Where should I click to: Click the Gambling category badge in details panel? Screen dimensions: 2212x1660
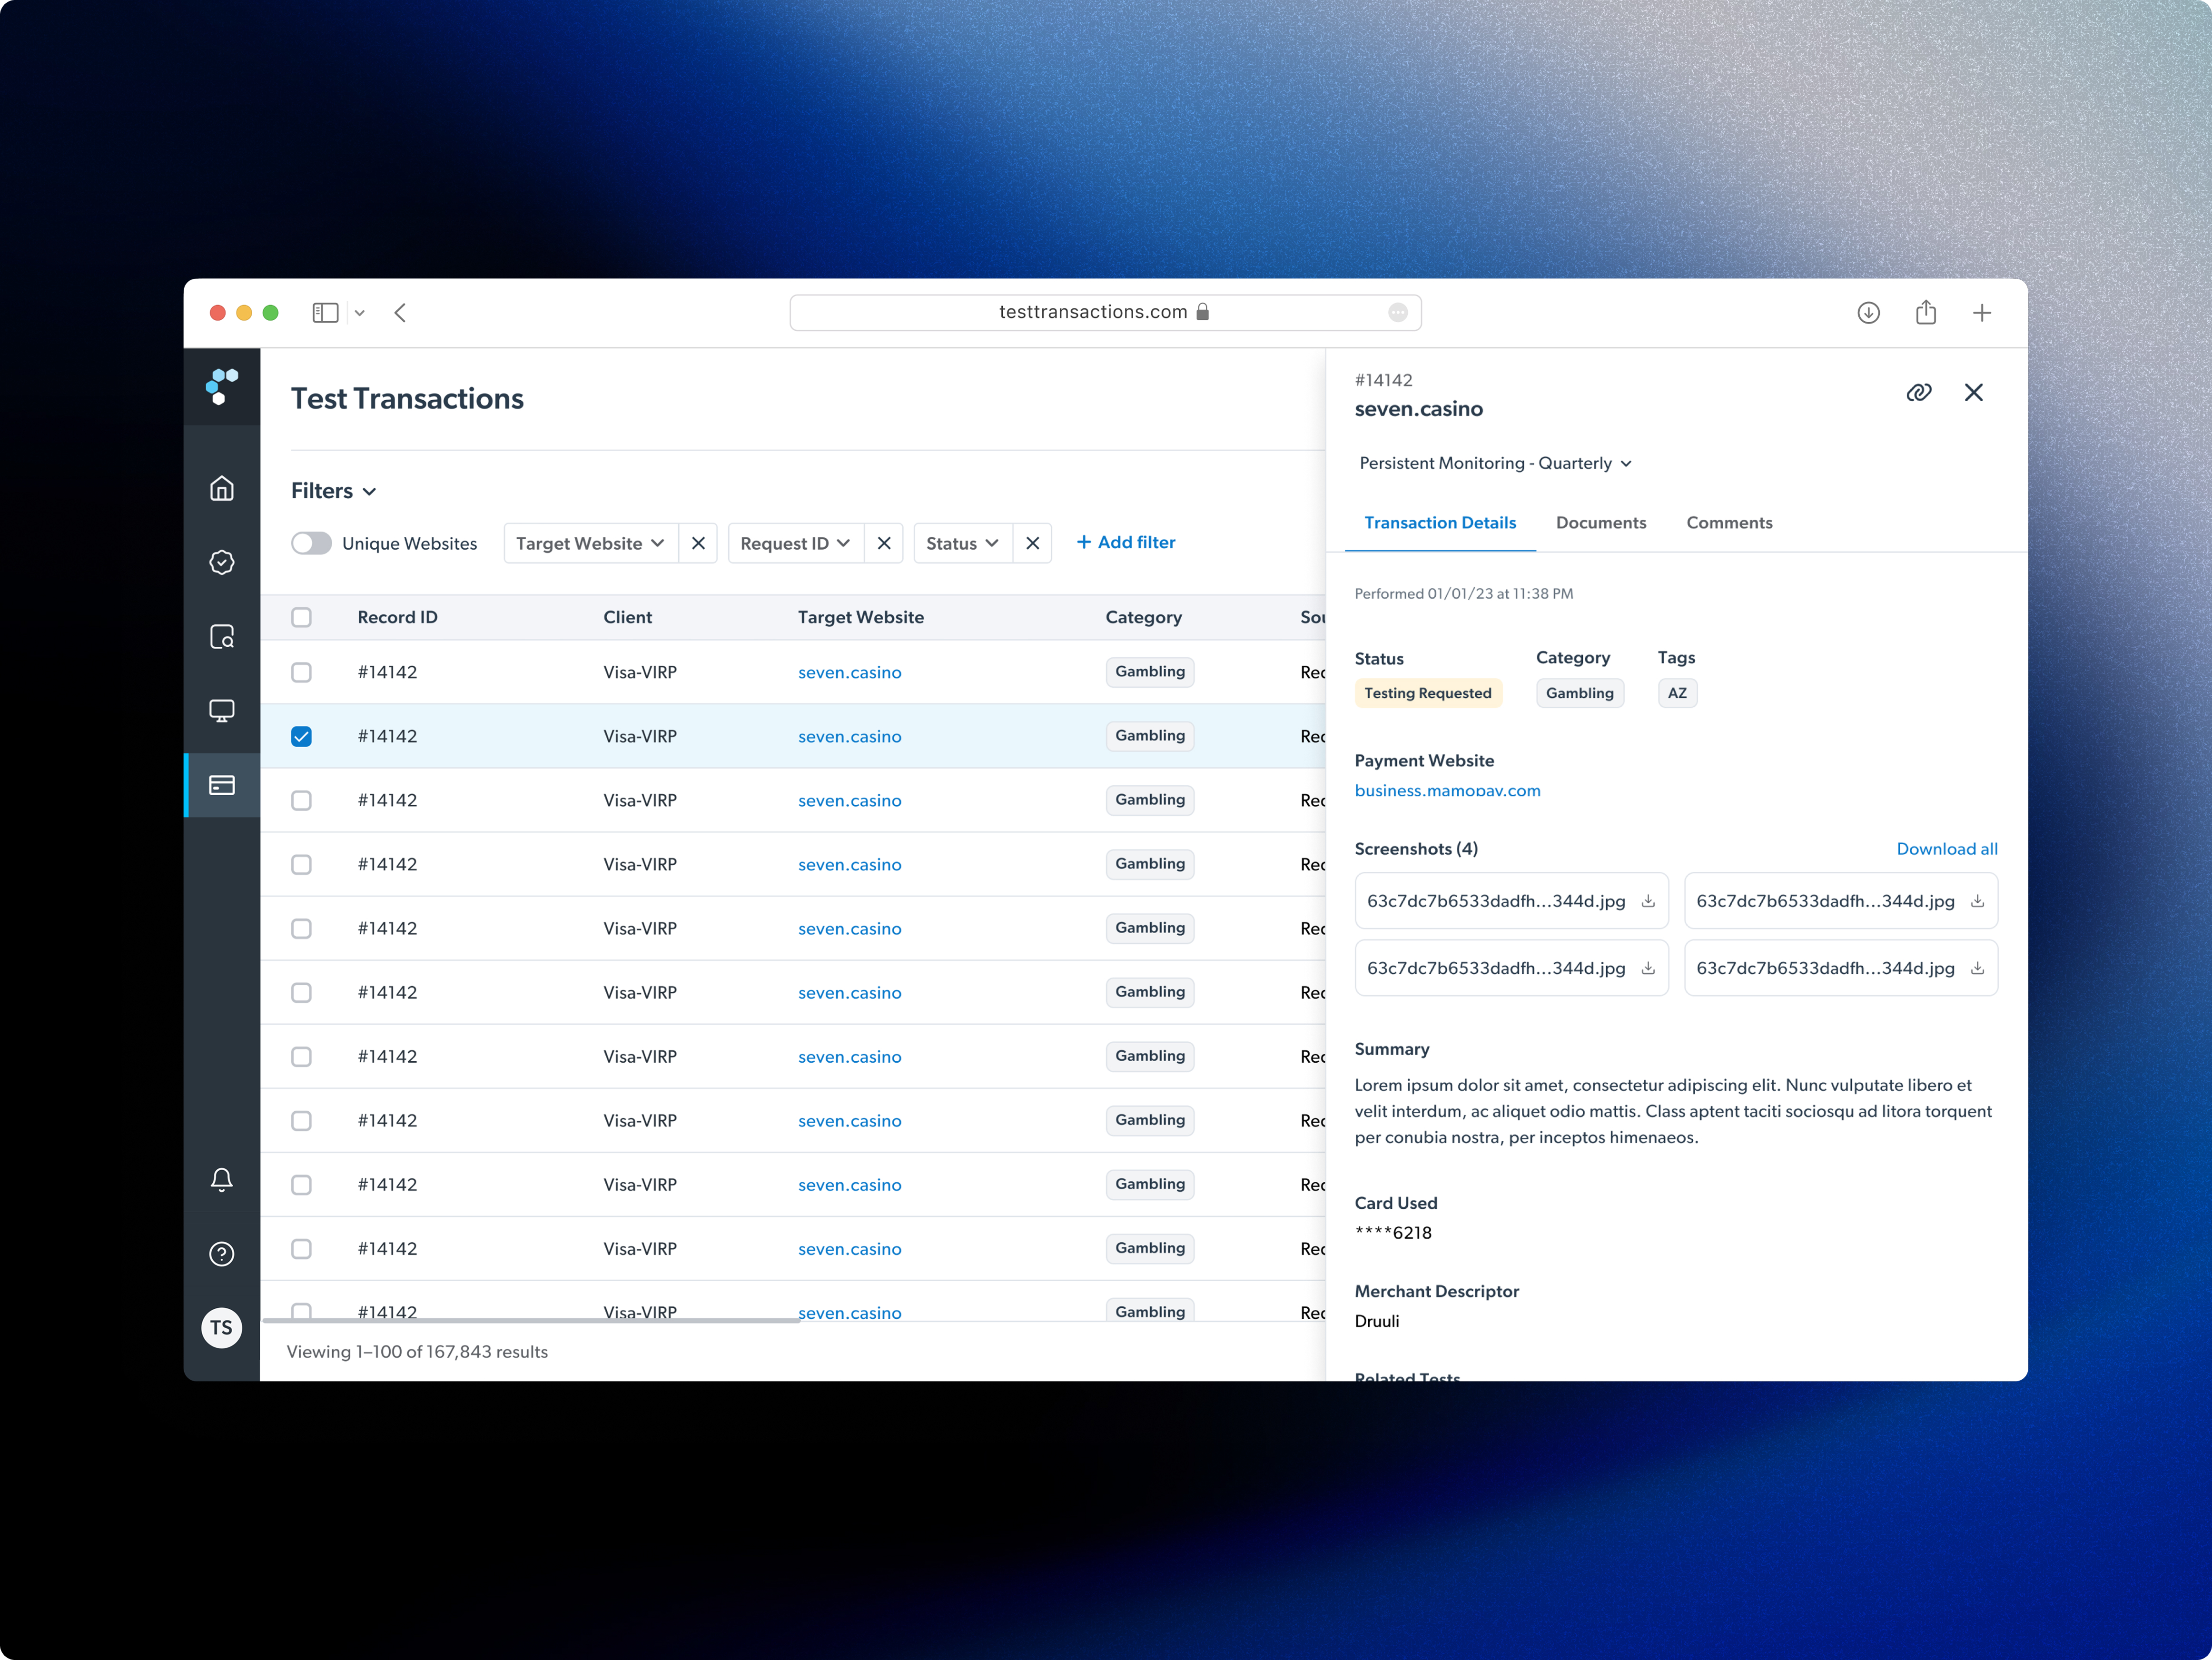point(1580,693)
